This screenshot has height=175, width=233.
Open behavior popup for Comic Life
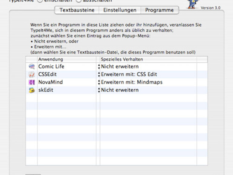(99, 67)
